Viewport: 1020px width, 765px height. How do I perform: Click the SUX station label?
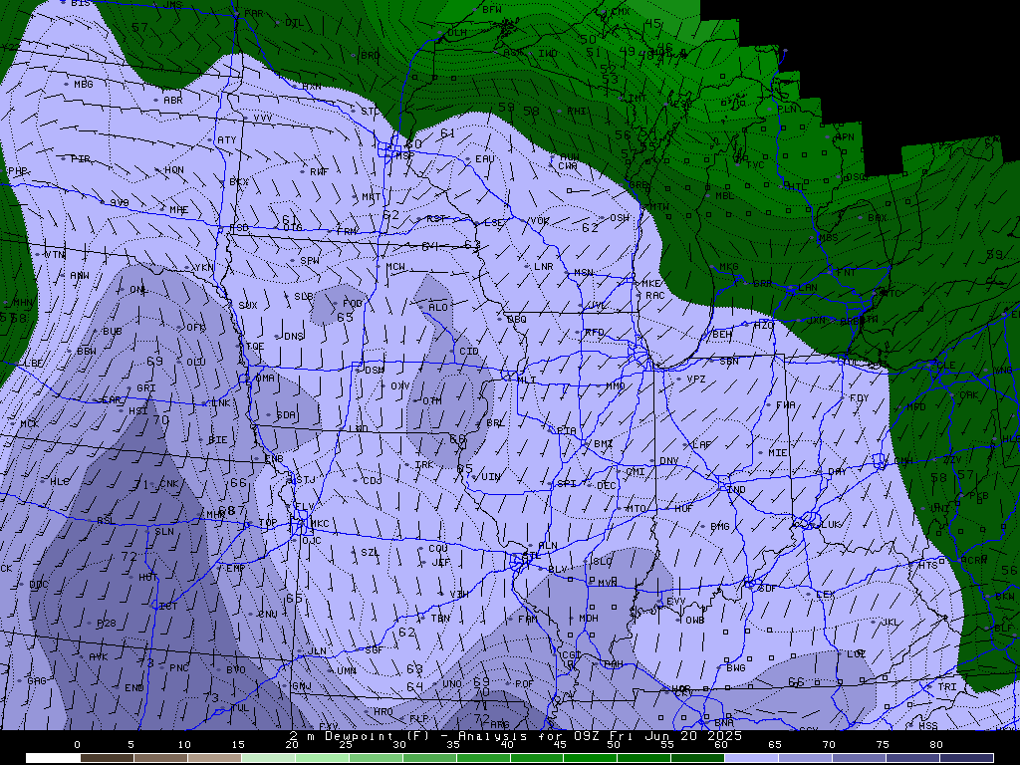(248, 306)
